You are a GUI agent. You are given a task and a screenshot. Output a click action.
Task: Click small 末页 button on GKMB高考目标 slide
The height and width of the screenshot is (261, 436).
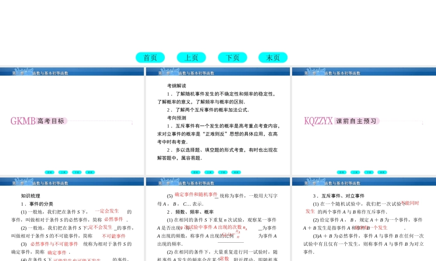[90, 172]
